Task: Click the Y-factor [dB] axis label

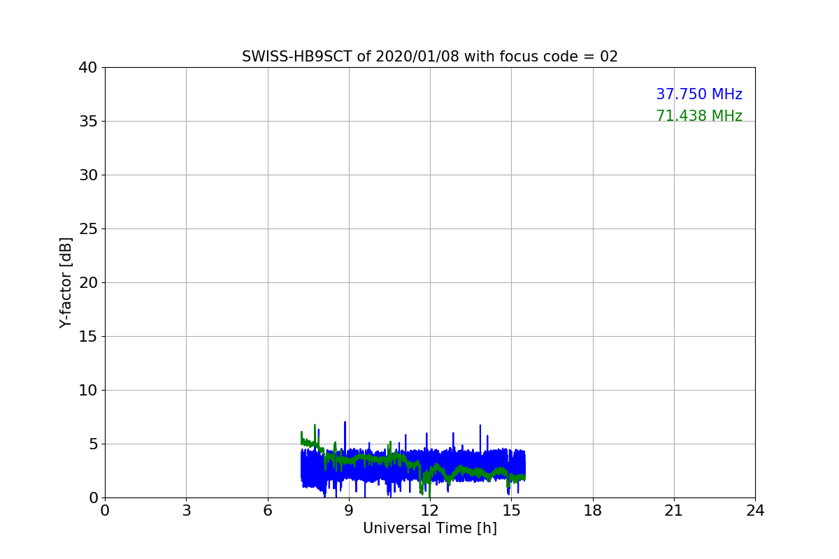Action: click(66, 282)
